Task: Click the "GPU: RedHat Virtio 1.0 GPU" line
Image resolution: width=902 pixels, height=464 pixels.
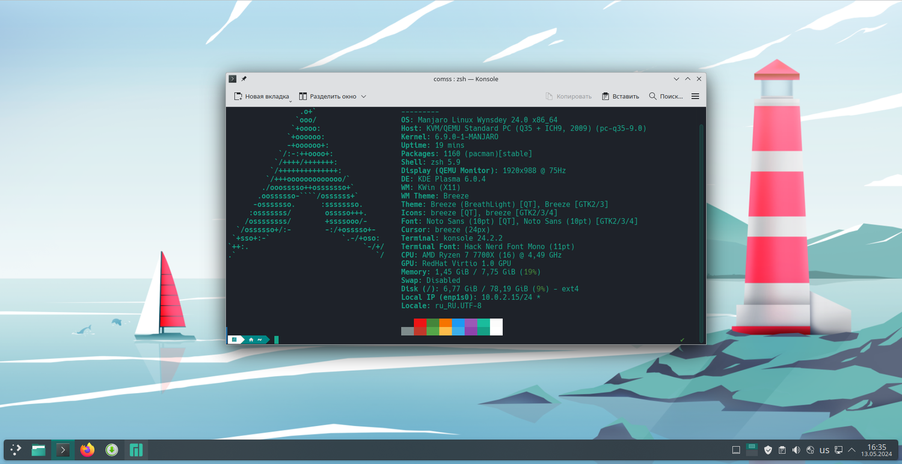Action: pyautogui.click(x=456, y=263)
